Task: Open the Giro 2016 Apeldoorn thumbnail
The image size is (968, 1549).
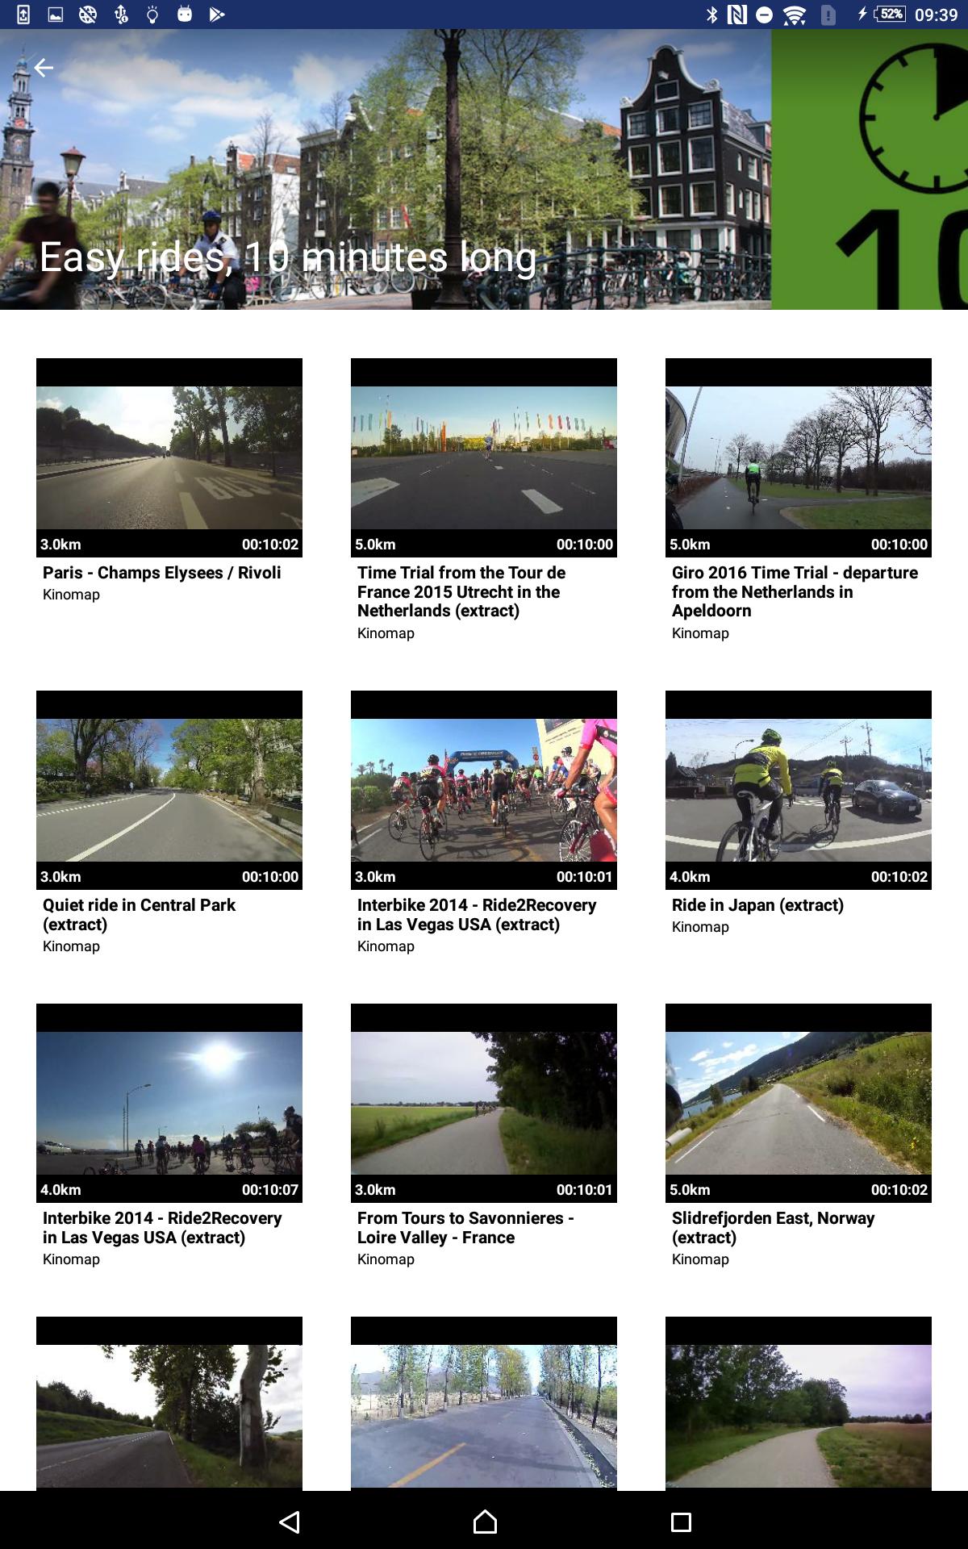Action: pos(799,457)
